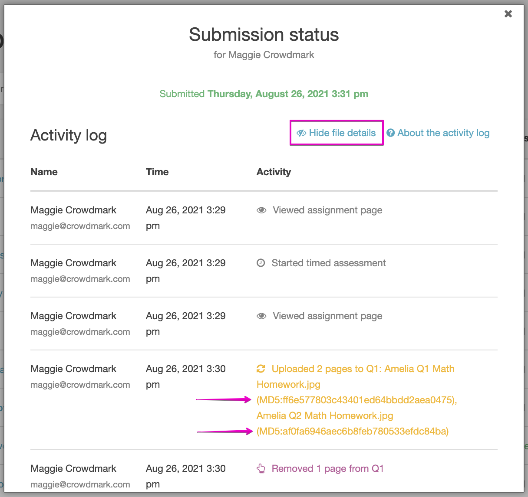Click the Name column header
Screen dimensions: 528x497
pyautogui.click(x=44, y=172)
